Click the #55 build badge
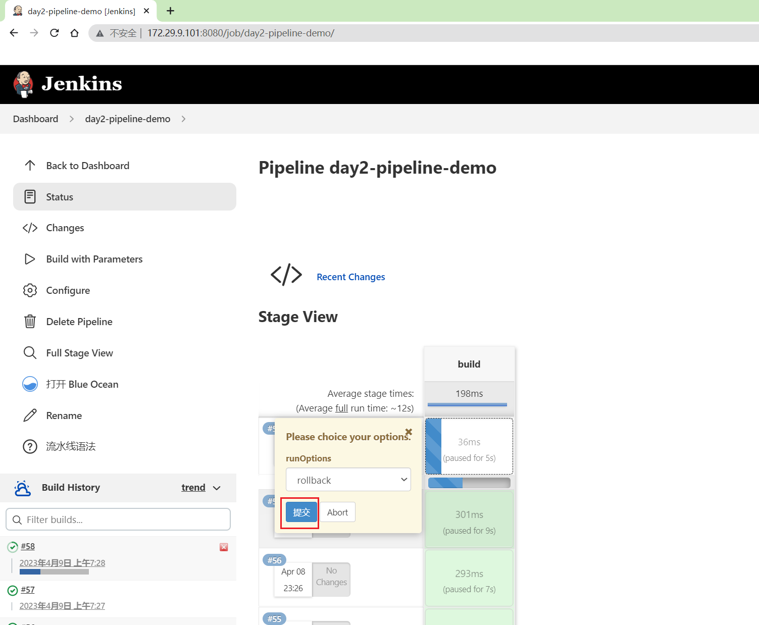The width and height of the screenshot is (759, 625). point(274,618)
